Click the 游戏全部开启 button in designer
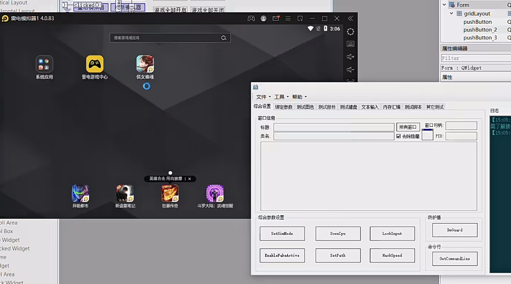 point(170,10)
